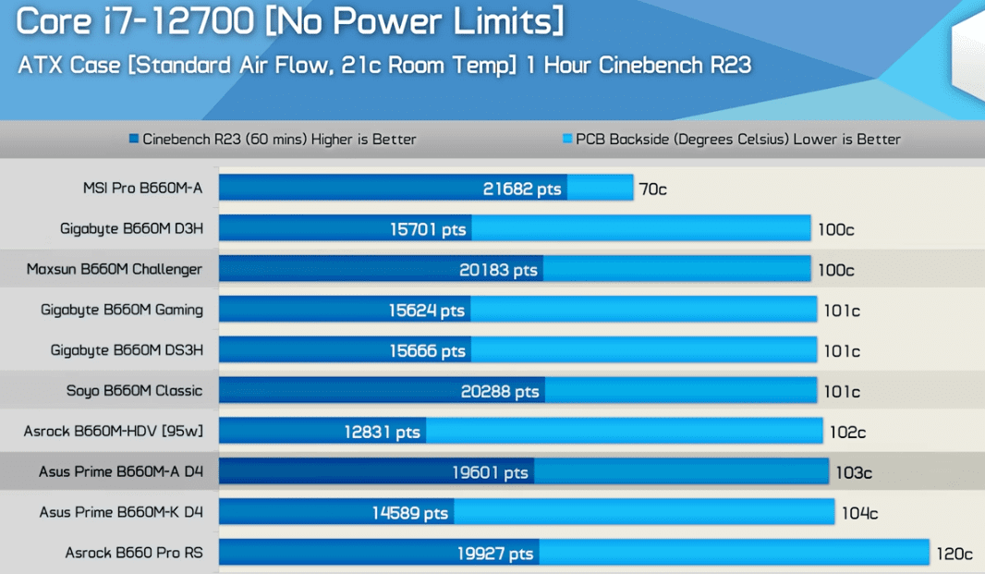Click the '70c' temperature value
This screenshot has height=574, width=985.
point(652,189)
